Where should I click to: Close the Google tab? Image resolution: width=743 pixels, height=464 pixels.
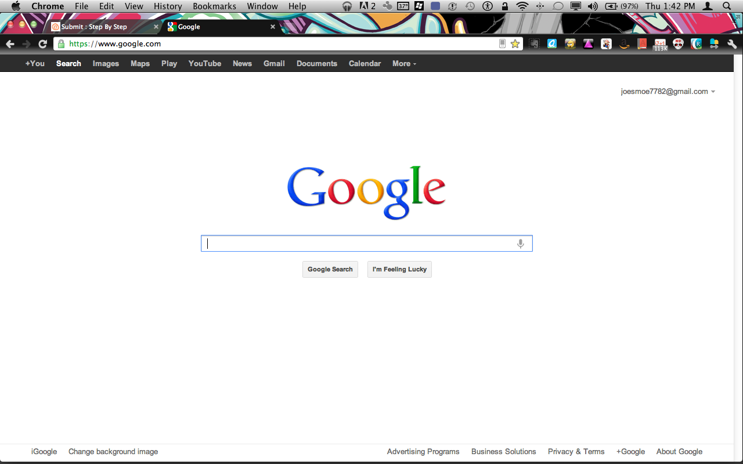coord(273,27)
